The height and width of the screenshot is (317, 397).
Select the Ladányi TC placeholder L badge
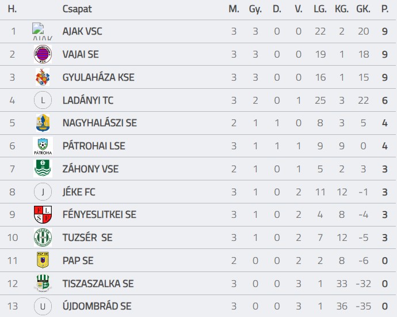(x=43, y=100)
